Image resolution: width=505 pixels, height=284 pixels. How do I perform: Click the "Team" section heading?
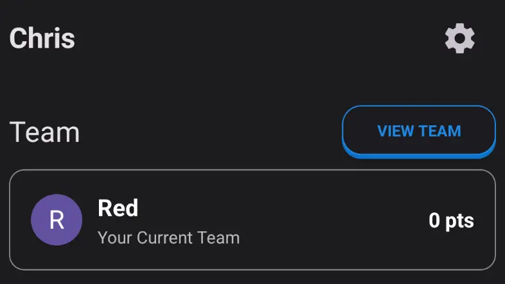click(44, 132)
